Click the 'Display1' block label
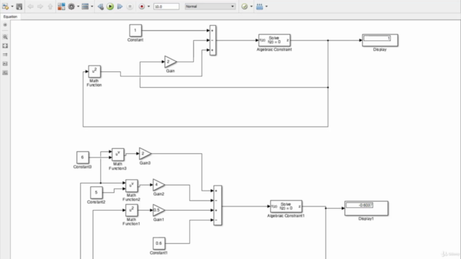 [366, 219]
